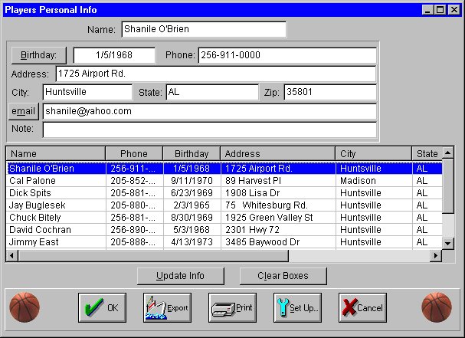Click the email button

(x=23, y=111)
